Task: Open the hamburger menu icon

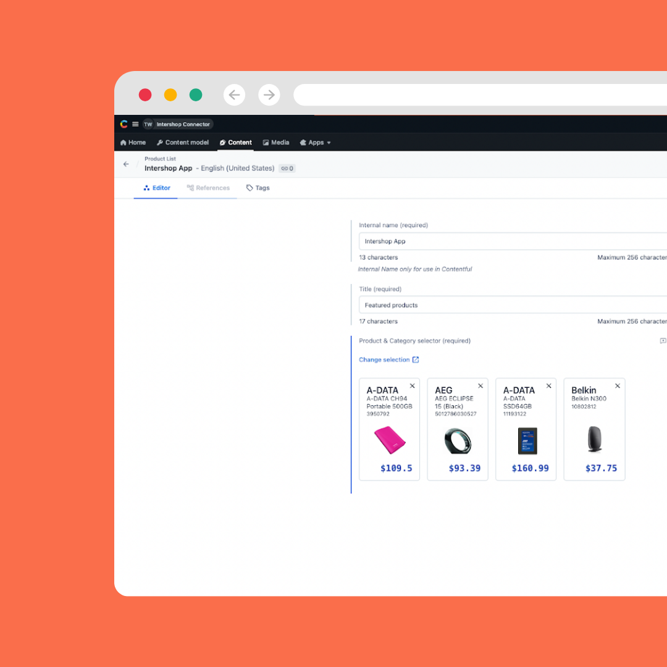Action: (135, 124)
